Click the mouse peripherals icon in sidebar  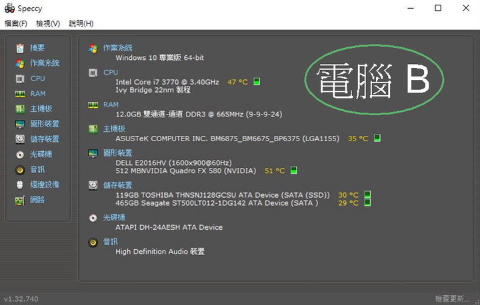(20, 184)
